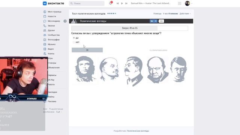Click Для бизнеса footer link

[49, 112]
